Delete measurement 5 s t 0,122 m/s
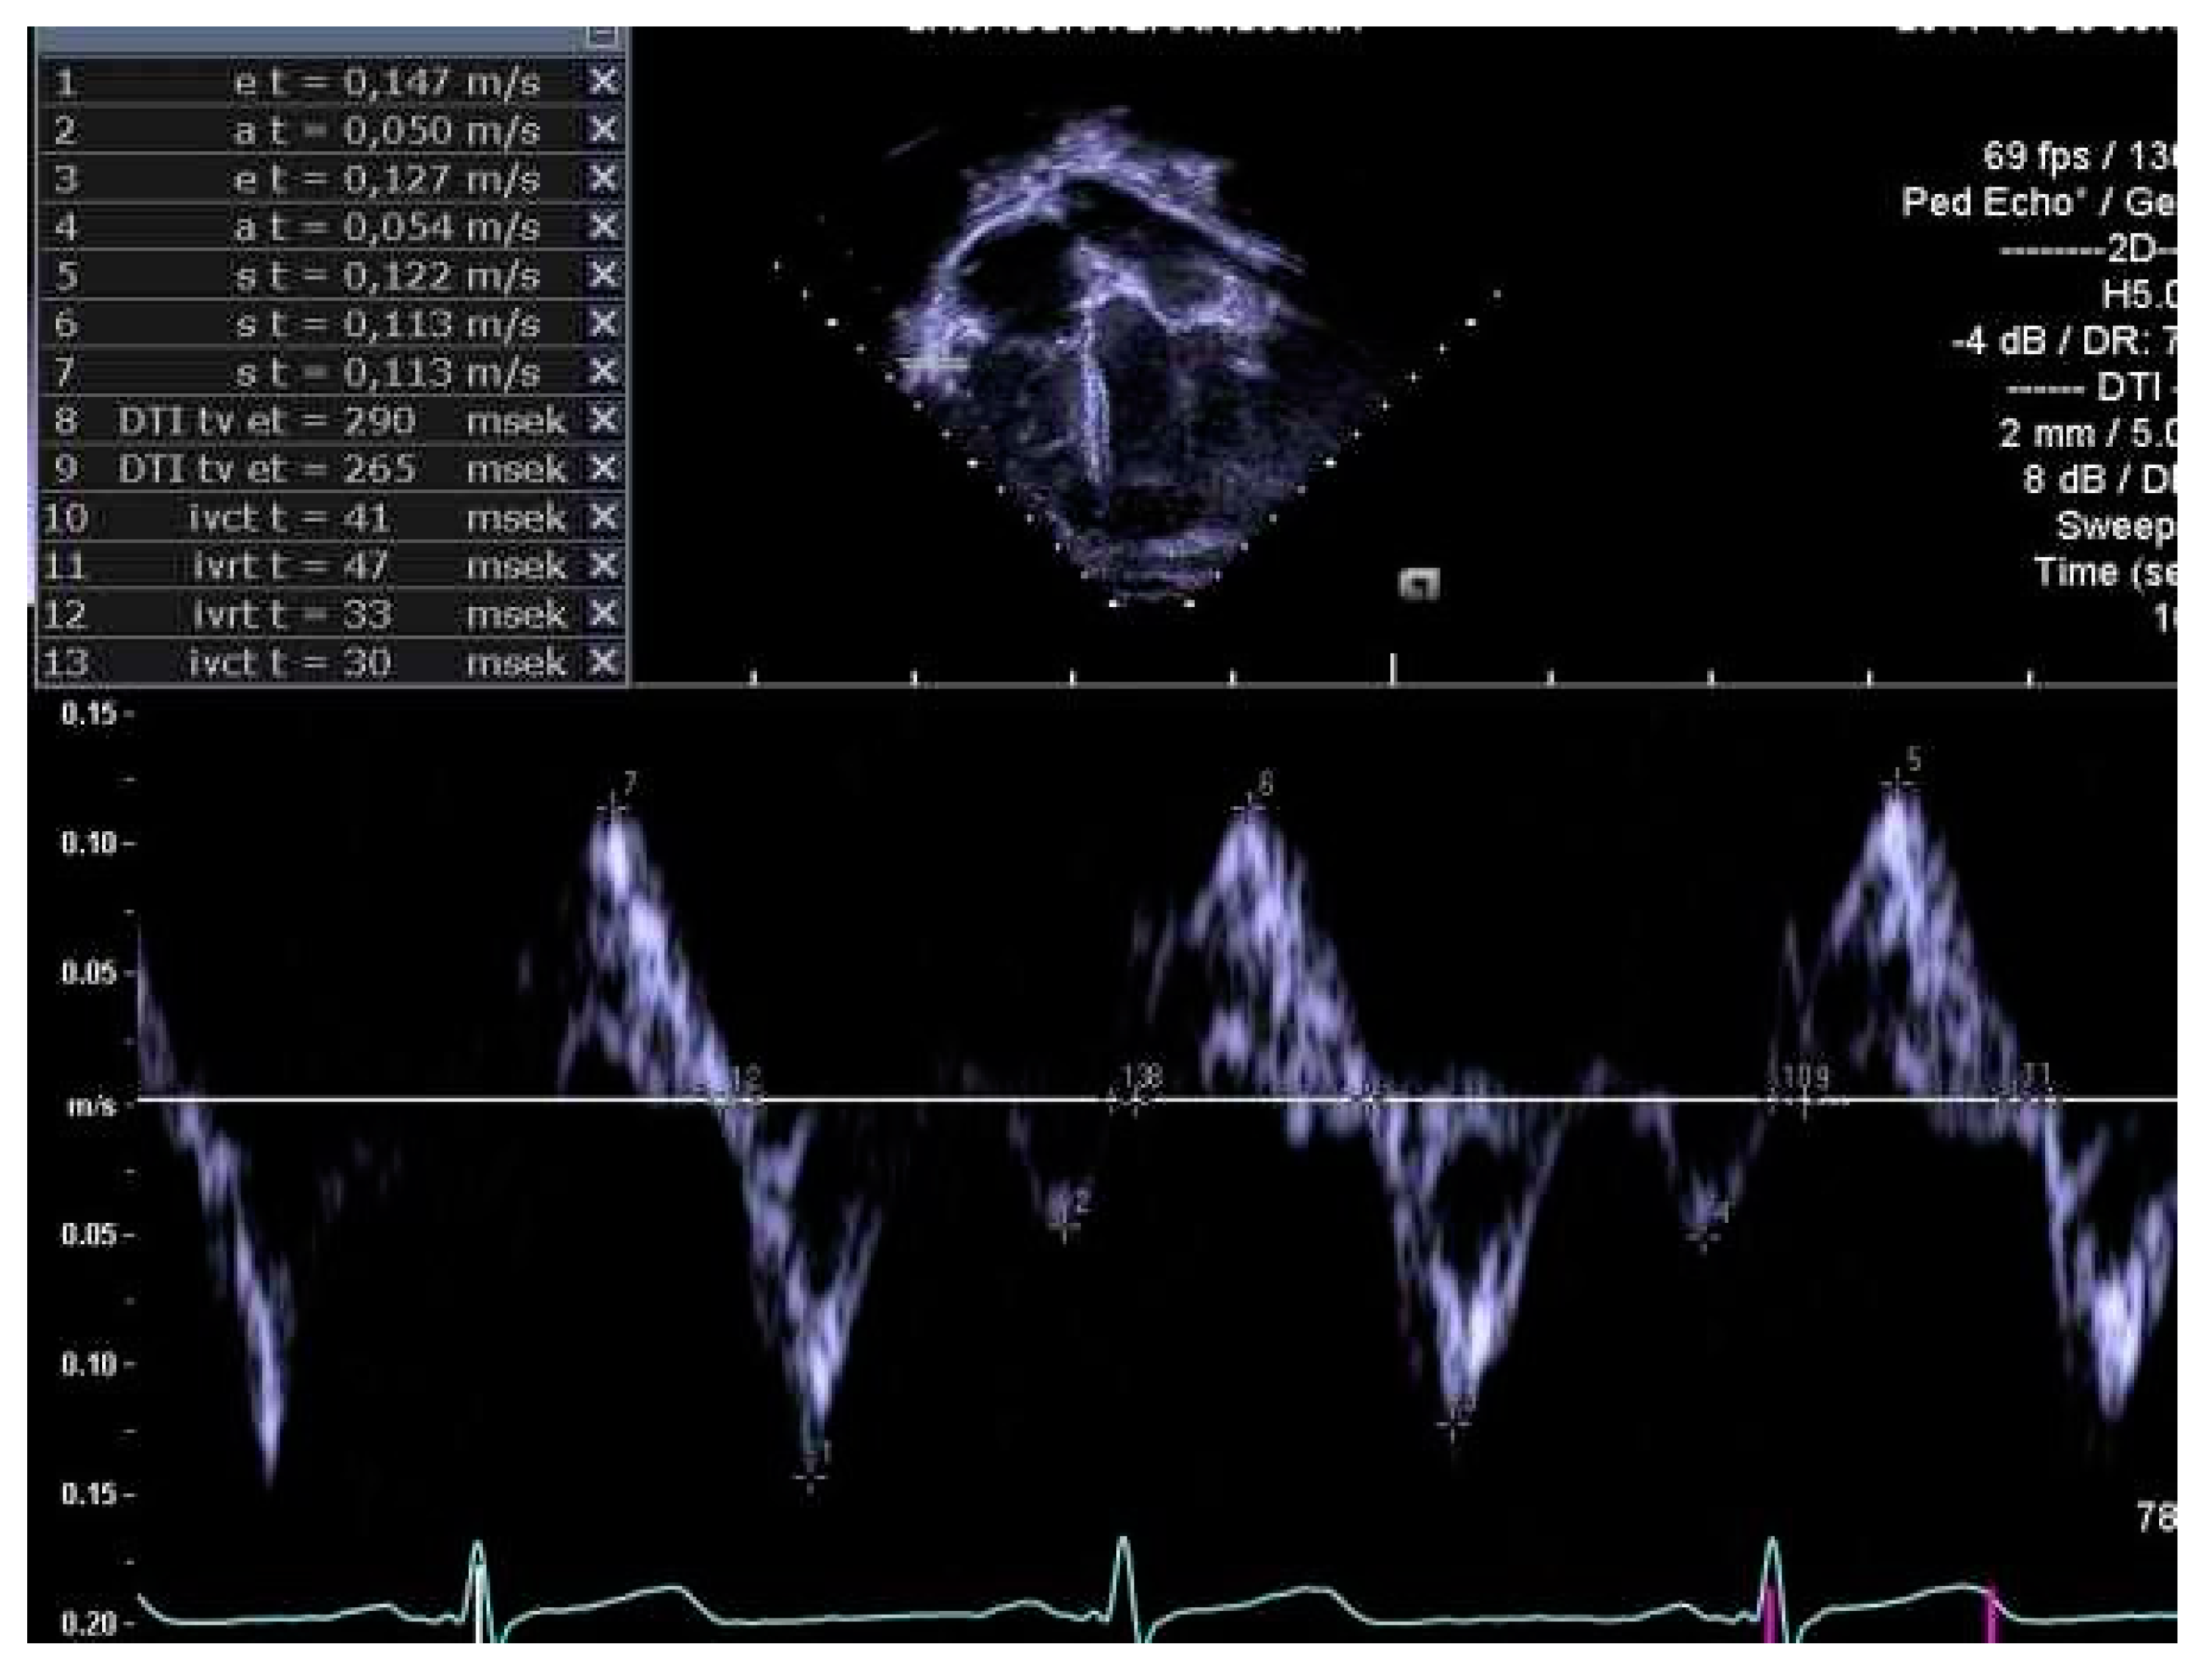Image resolution: width=2212 pixels, height=1669 pixels. pyautogui.click(x=603, y=274)
